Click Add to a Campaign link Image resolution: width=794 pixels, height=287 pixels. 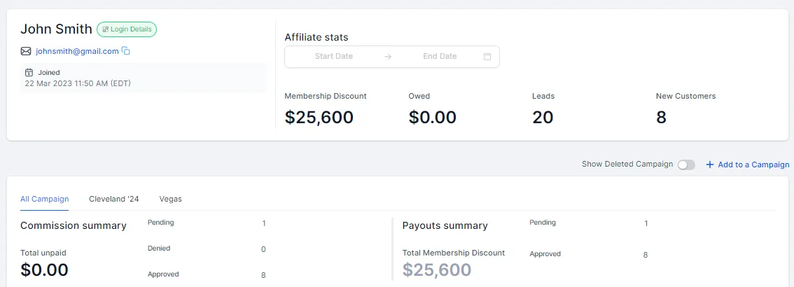753,164
